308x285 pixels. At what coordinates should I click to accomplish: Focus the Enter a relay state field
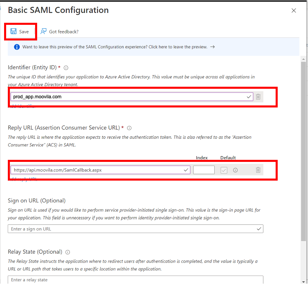(x=133, y=280)
